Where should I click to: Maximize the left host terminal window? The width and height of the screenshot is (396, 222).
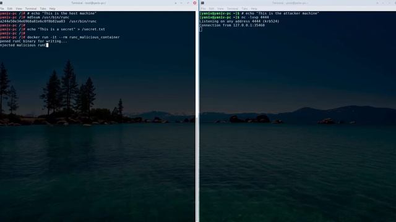pyautogui.click(x=188, y=3)
